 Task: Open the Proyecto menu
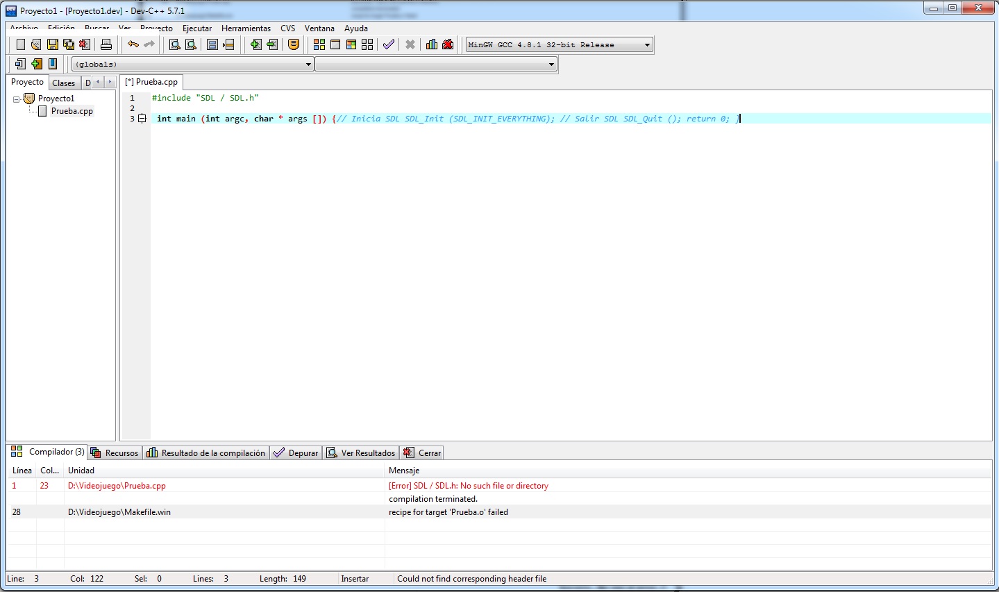point(156,28)
